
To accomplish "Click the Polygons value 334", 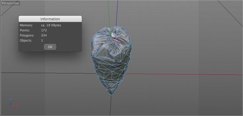I will click(44, 35).
